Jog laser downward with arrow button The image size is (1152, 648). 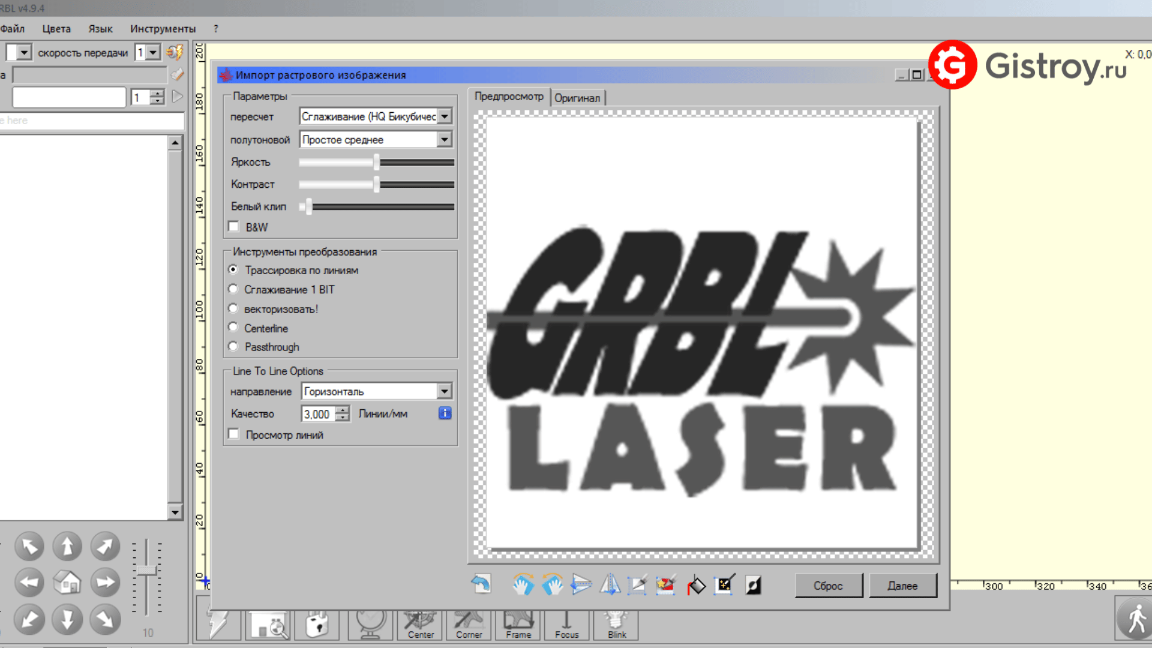point(67,619)
